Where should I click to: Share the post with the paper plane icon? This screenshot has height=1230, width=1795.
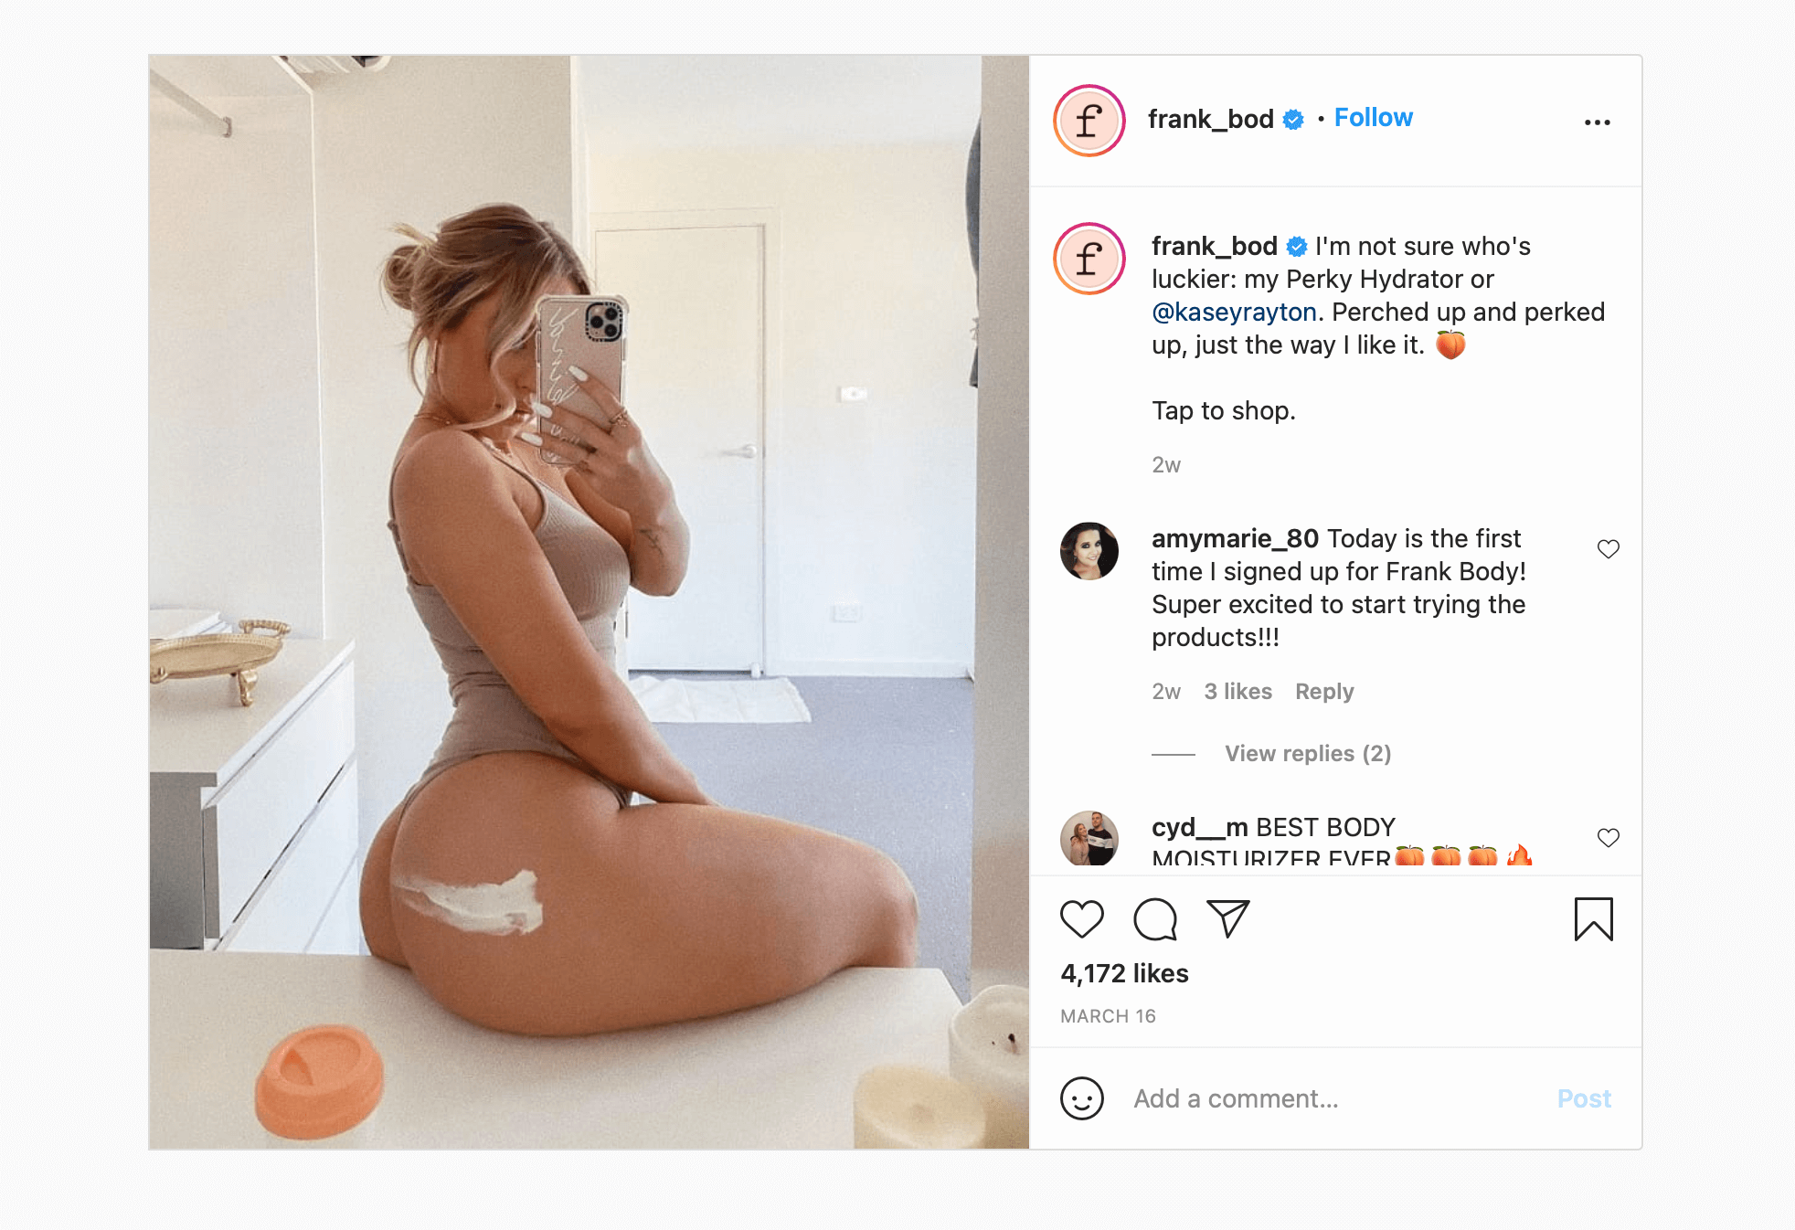point(1227,918)
